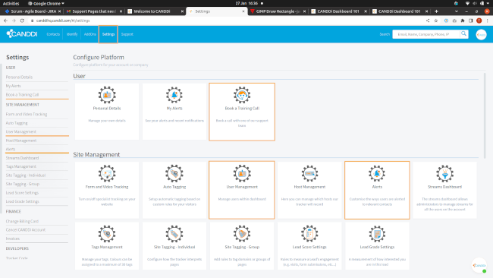
Task: Open the Host Management icon
Action: click(309, 173)
